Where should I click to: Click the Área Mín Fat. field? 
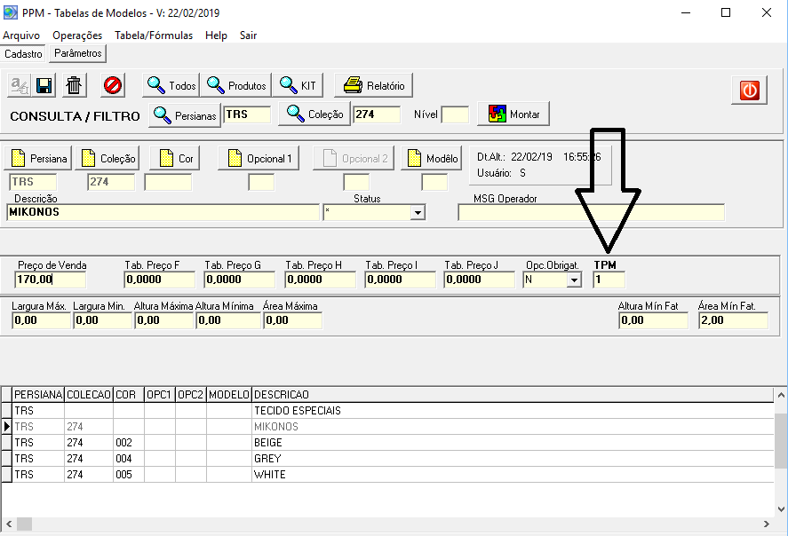click(x=733, y=320)
